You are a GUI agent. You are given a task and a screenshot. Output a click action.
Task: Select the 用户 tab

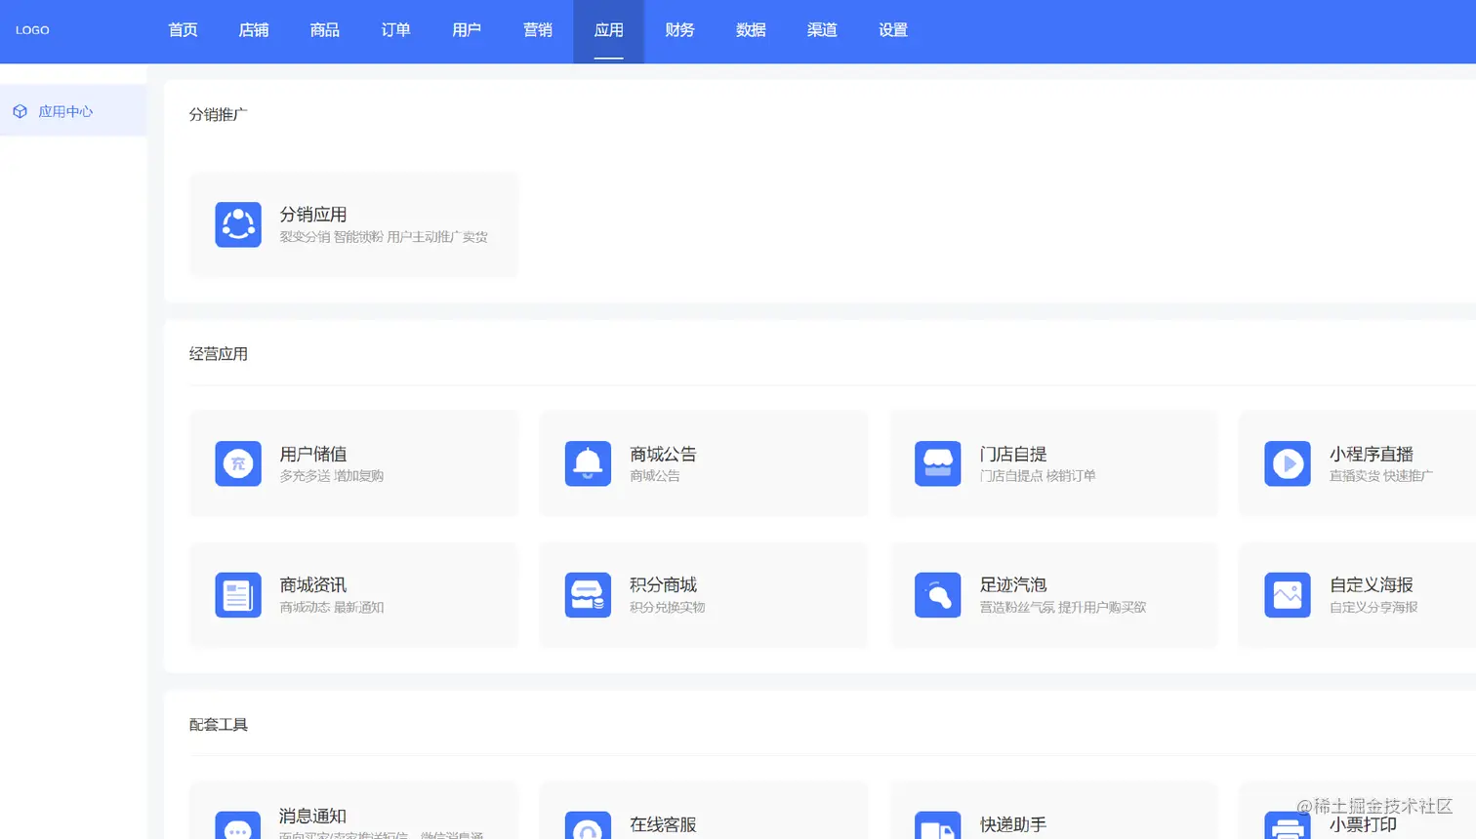tap(467, 30)
